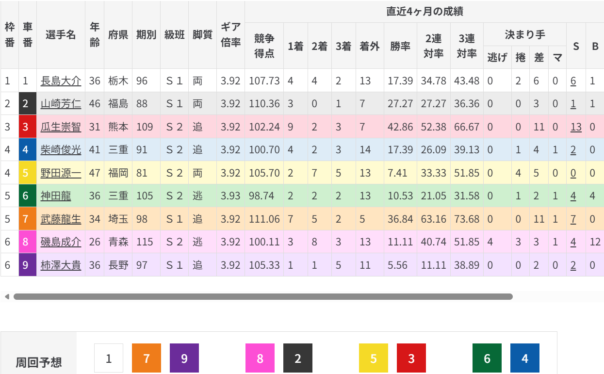Click the black 2 badge in 周回予想
The height and width of the screenshot is (374, 604).
[x=298, y=358]
